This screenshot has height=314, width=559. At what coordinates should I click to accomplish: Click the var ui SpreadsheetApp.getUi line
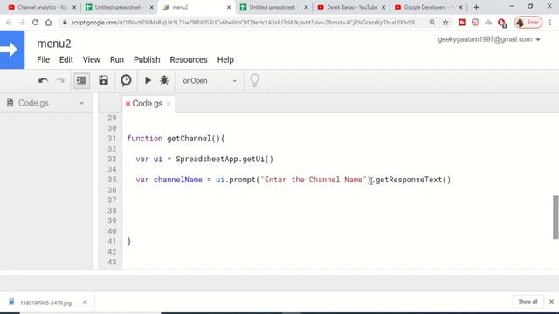pos(204,159)
